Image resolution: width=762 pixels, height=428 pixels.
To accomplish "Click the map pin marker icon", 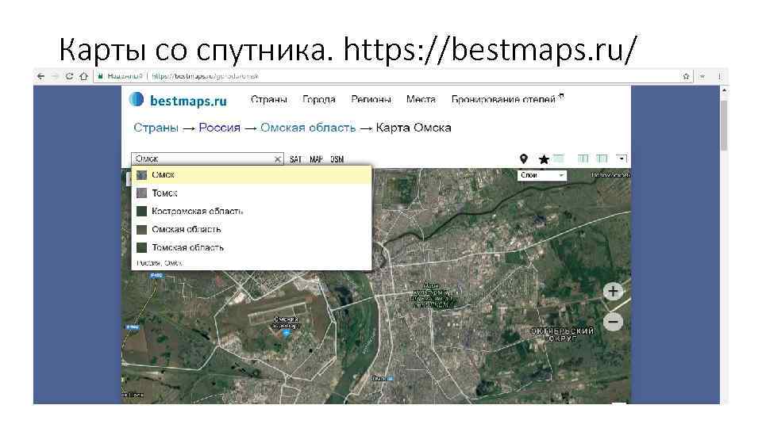I will 523,159.
